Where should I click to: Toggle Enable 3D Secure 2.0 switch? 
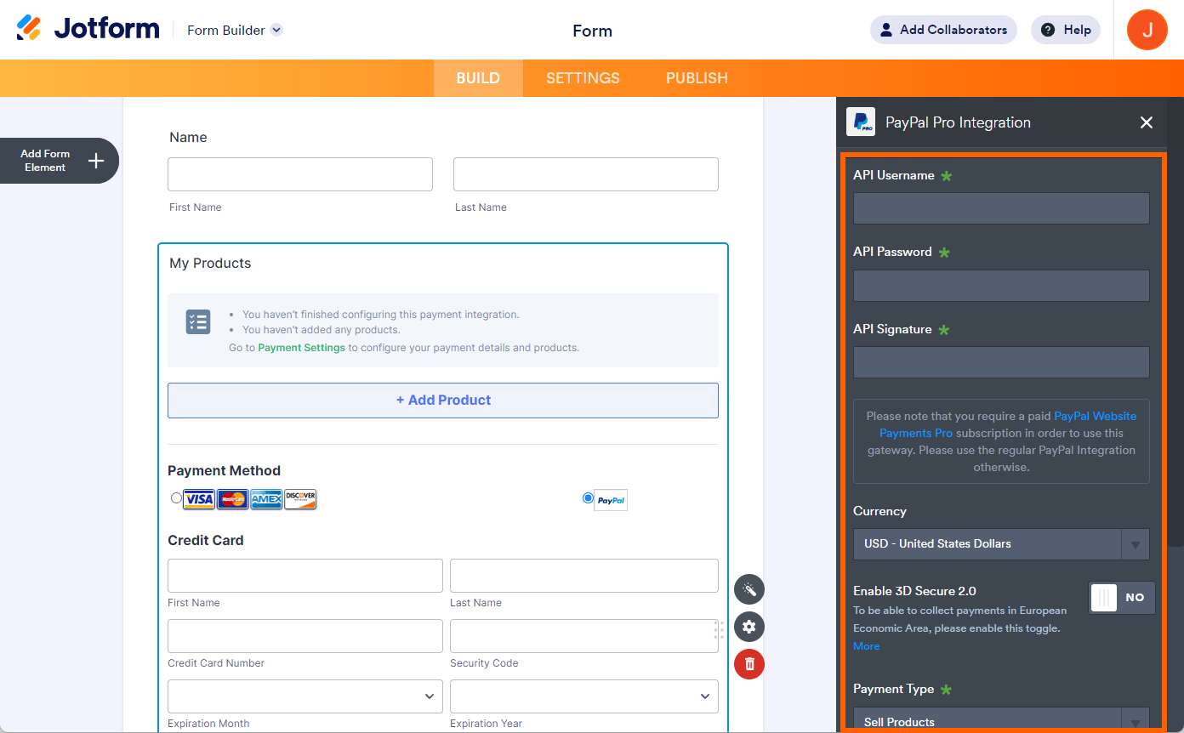[1122, 598]
